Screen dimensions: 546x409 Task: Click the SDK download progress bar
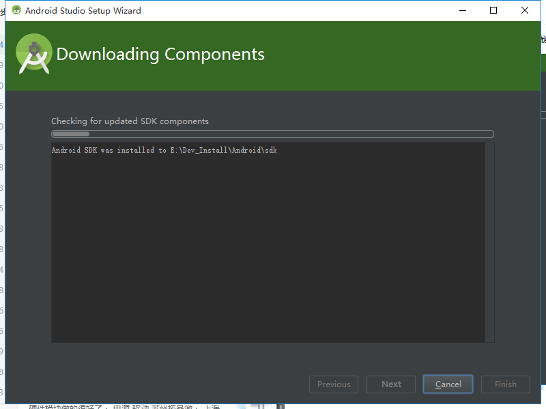point(272,134)
